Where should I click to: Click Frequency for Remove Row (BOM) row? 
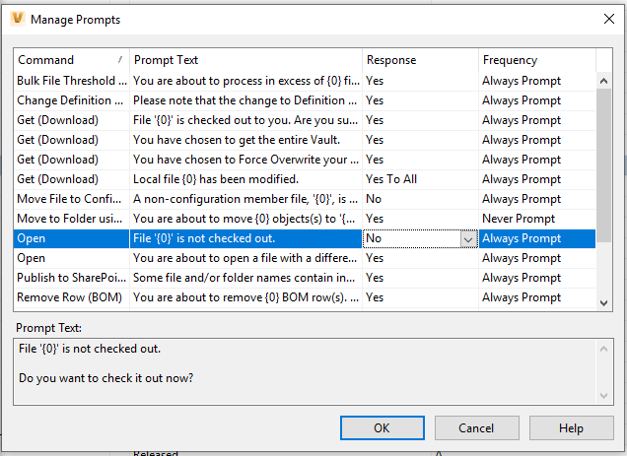(537, 297)
